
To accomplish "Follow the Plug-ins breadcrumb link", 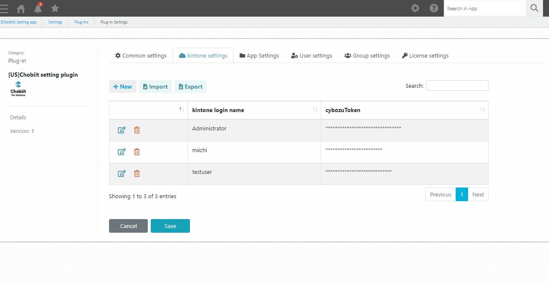I will point(81,22).
